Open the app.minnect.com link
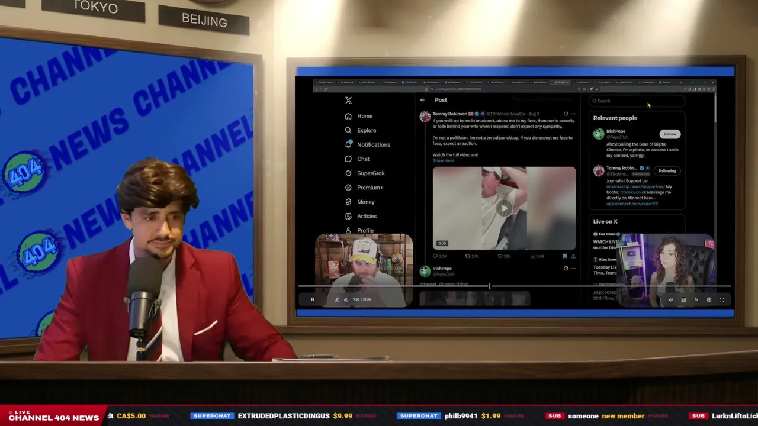Viewport: 758px width, 426px height. coord(632,204)
